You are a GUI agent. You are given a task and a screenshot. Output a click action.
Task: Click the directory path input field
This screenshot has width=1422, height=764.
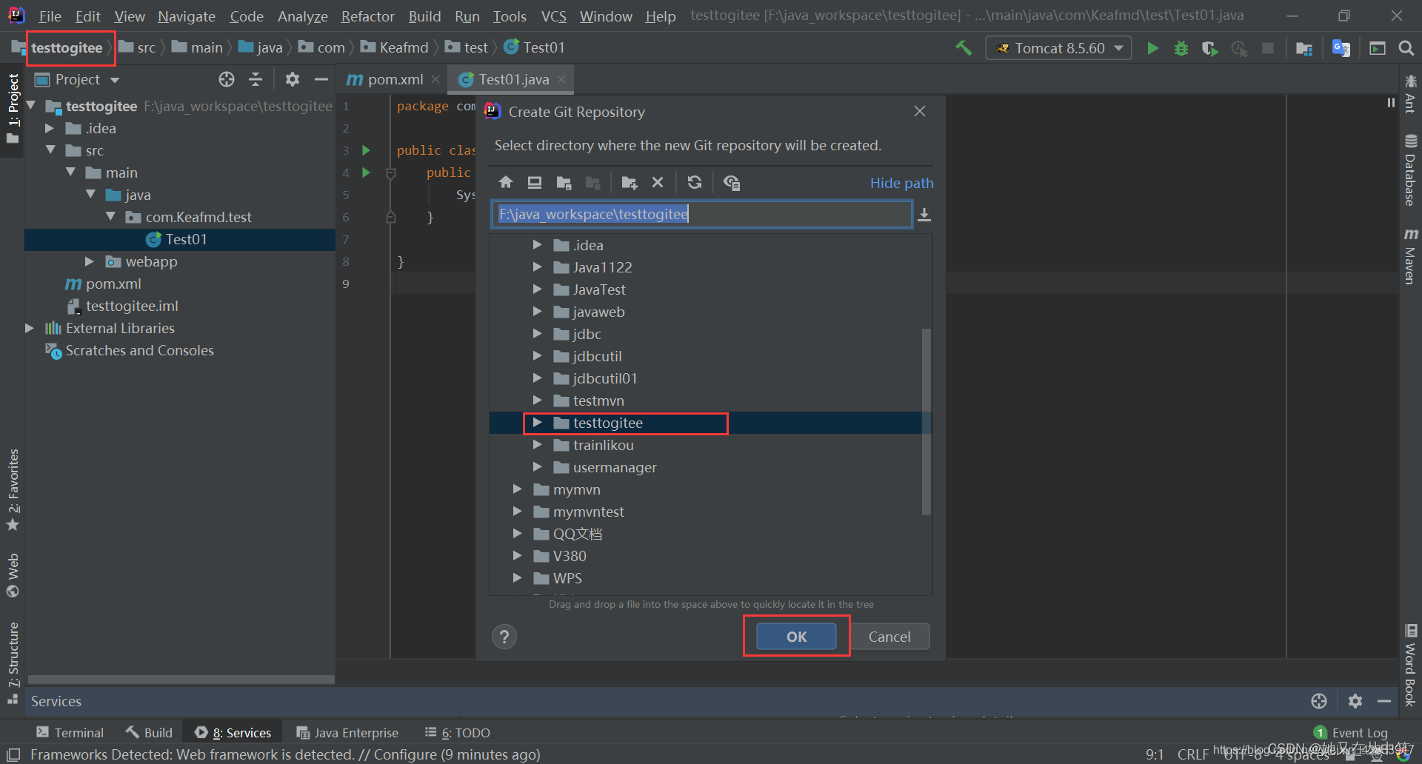coord(701,215)
